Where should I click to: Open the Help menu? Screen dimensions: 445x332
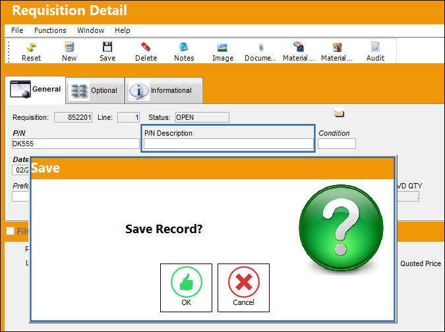coord(123,30)
